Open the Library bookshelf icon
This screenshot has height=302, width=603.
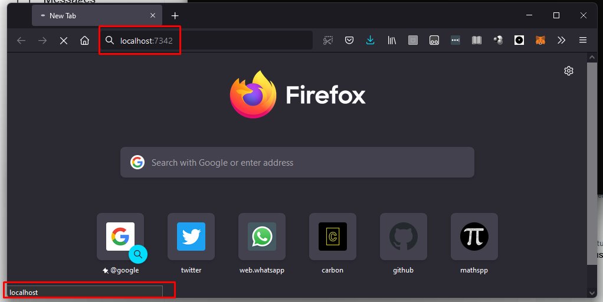(392, 40)
